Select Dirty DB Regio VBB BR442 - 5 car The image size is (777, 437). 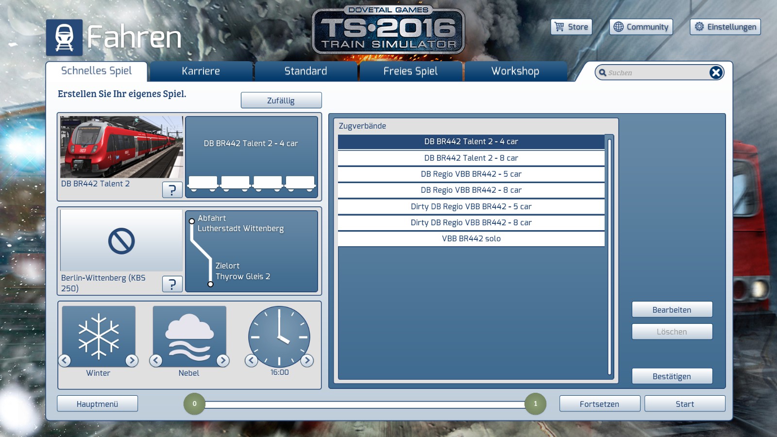point(471,206)
